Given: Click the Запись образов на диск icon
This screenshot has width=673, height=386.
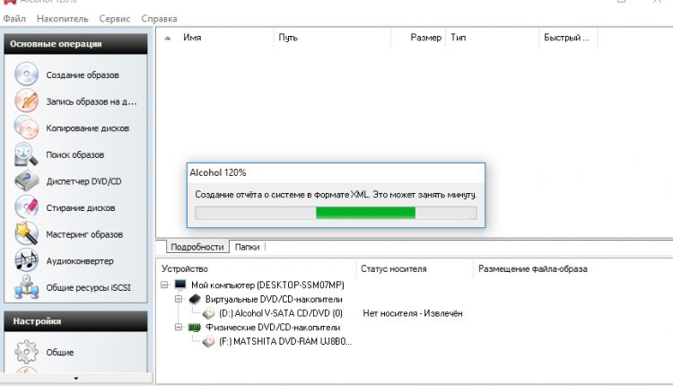Looking at the screenshot, I should click(x=26, y=101).
